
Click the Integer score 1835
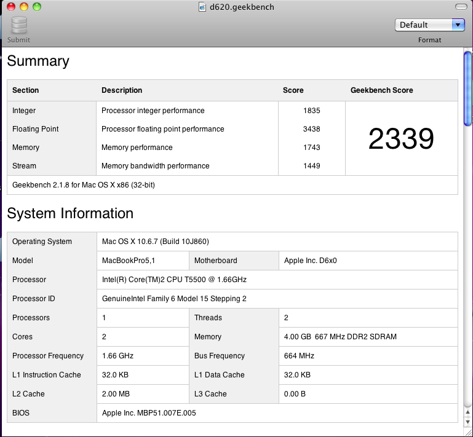click(312, 111)
